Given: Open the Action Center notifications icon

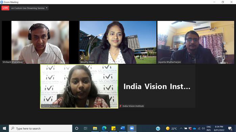Looking at the screenshot, I should point(230,129).
